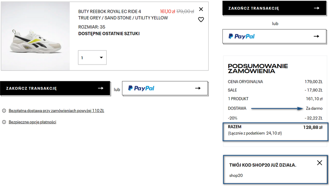Click arrow icon on top right checkout button

tap(316, 8)
